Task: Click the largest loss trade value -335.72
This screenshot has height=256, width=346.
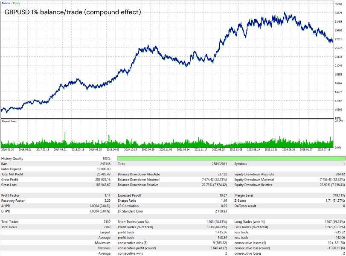Action: point(340,233)
